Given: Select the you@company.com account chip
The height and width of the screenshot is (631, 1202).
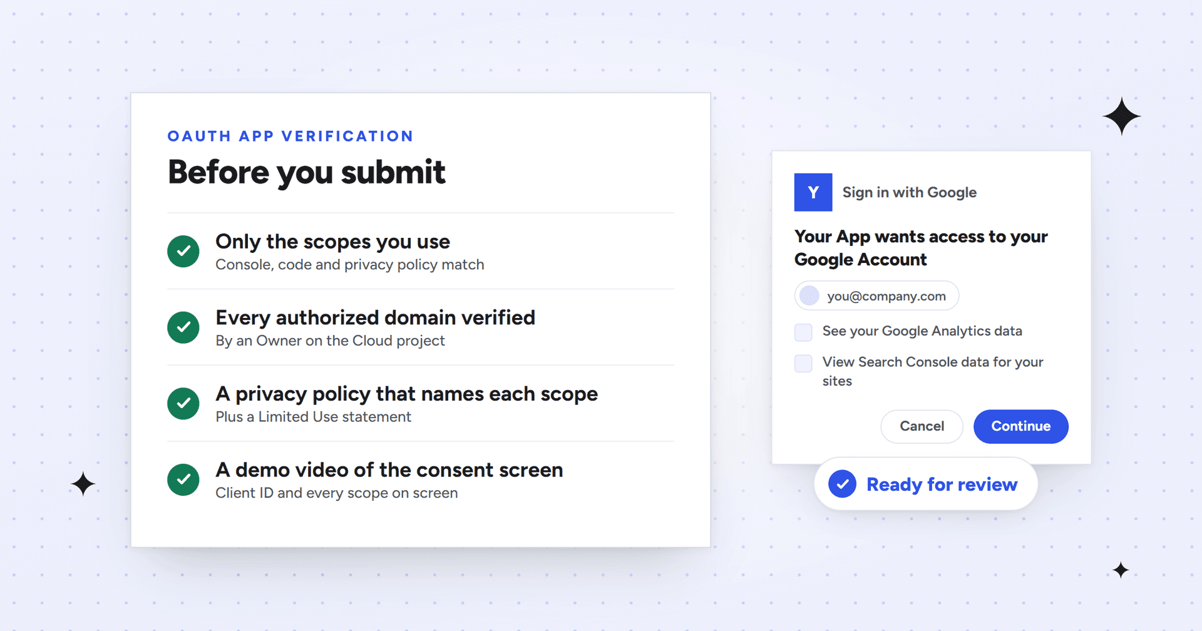Looking at the screenshot, I should (876, 295).
